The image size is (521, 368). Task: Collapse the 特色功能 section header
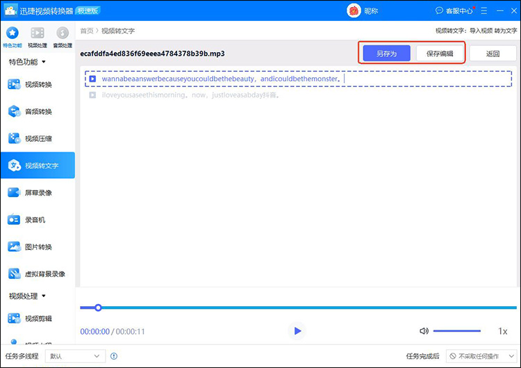coord(27,62)
